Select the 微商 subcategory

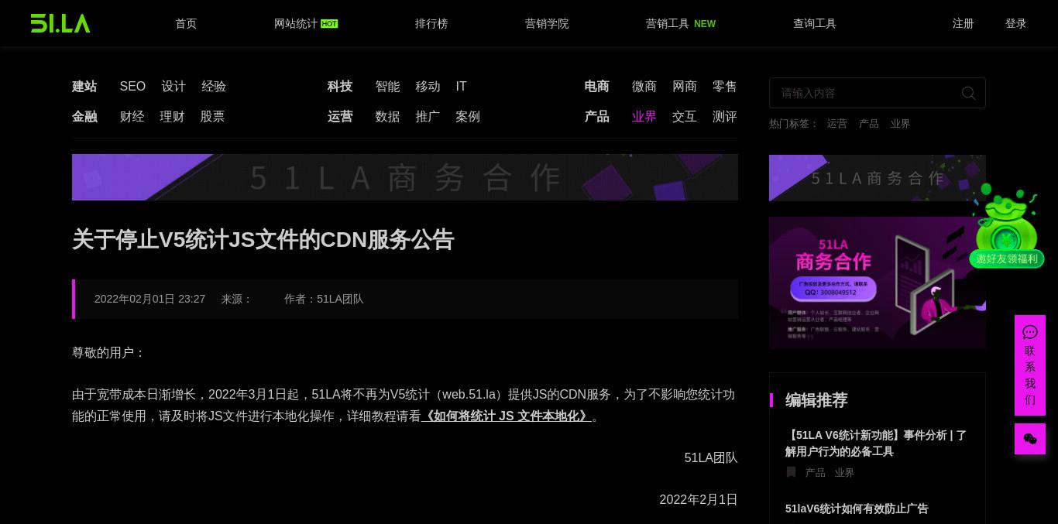coord(644,87)
